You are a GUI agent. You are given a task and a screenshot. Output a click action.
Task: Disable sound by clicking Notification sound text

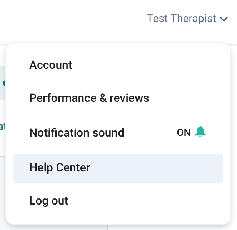coord(77,133)
